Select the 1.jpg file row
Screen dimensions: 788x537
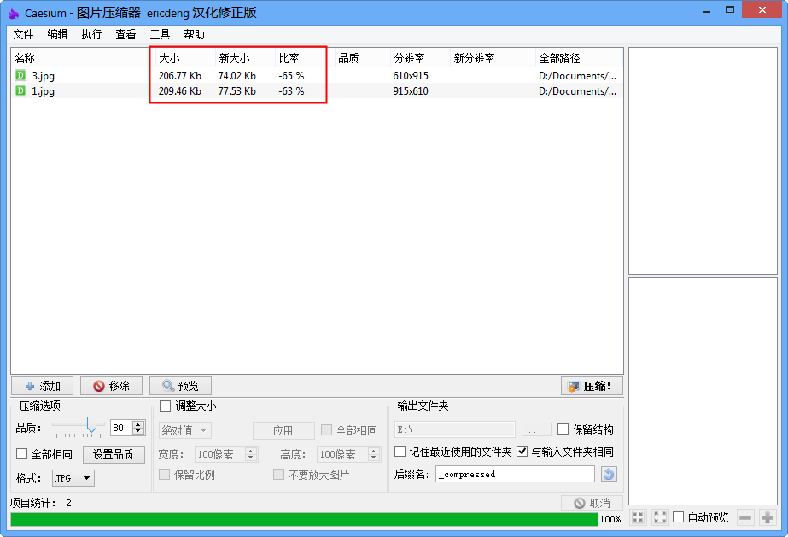pos(317,91)
